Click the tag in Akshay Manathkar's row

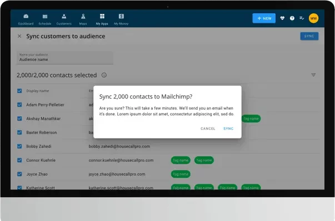point(251,119)
